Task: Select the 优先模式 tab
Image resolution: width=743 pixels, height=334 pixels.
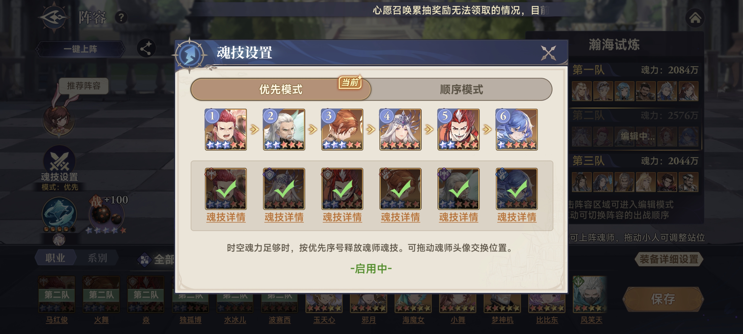Action: pyautogui.click(x=281, y=89)
